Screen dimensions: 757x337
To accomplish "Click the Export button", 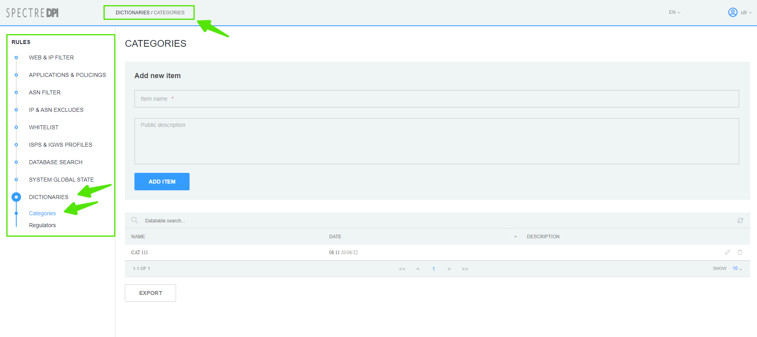I will [x=150, y=293].
